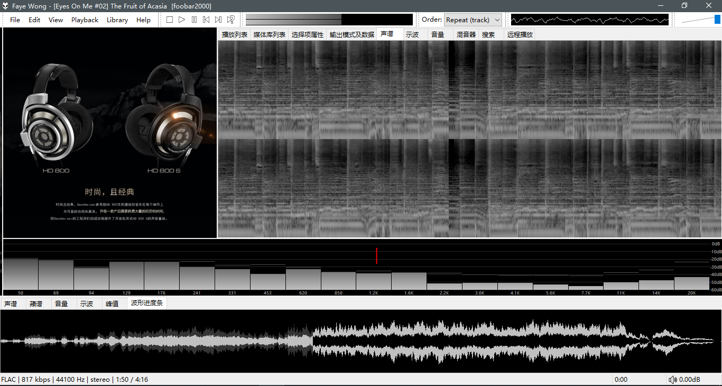Click the seek bar in the top toolbar

329,20
